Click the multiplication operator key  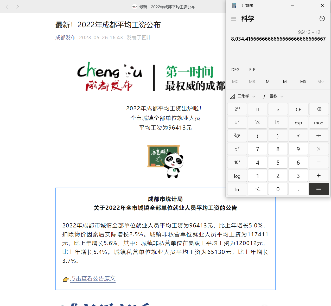[319, 149]
